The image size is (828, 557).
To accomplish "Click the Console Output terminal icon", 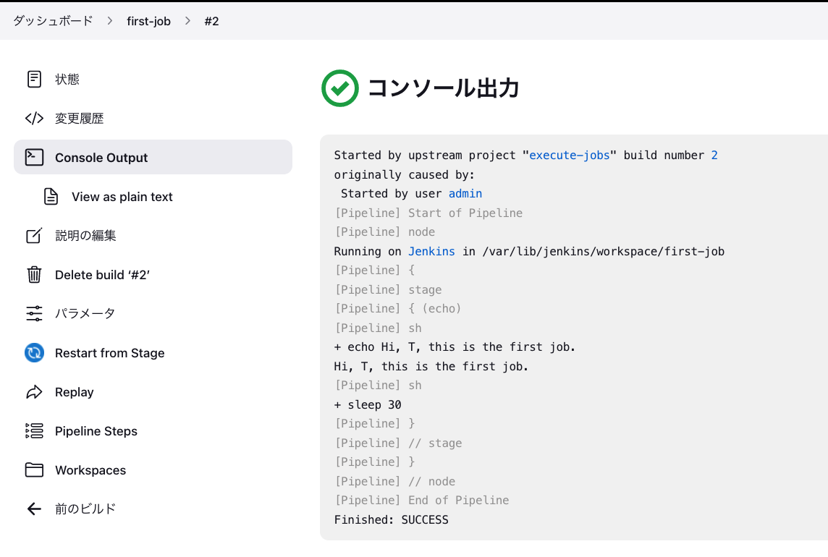I will 33,157.
